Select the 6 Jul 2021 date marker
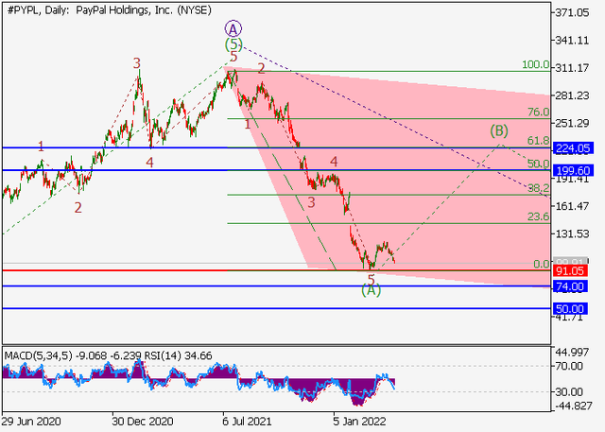 (x=246, y=421)
